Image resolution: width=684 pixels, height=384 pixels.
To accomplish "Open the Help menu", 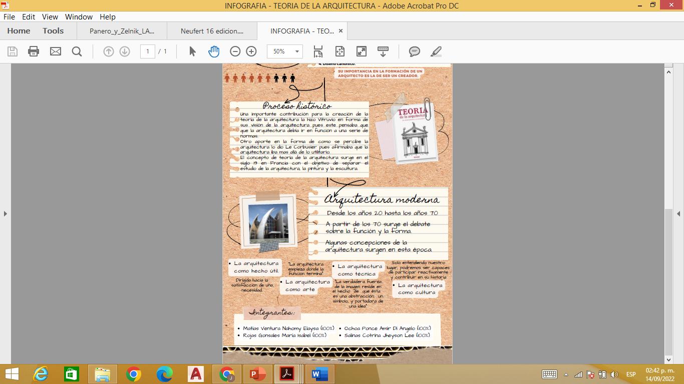I will (x=108, y=16).
